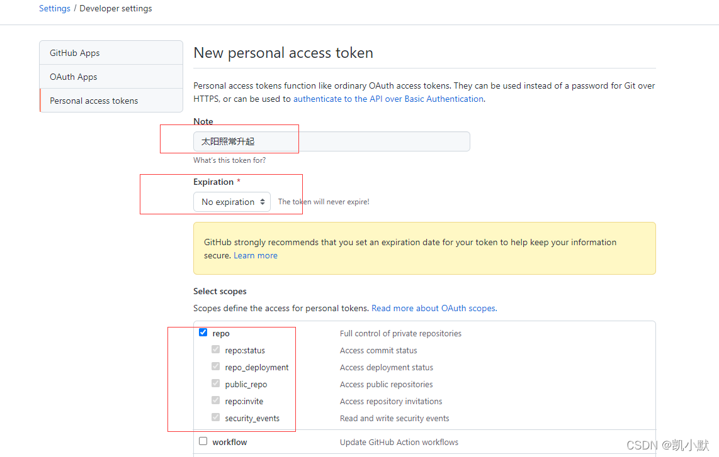This screenshot has height=457, width=719.
Task: Open the Basic Authentication API link
Action: point(388,99)
